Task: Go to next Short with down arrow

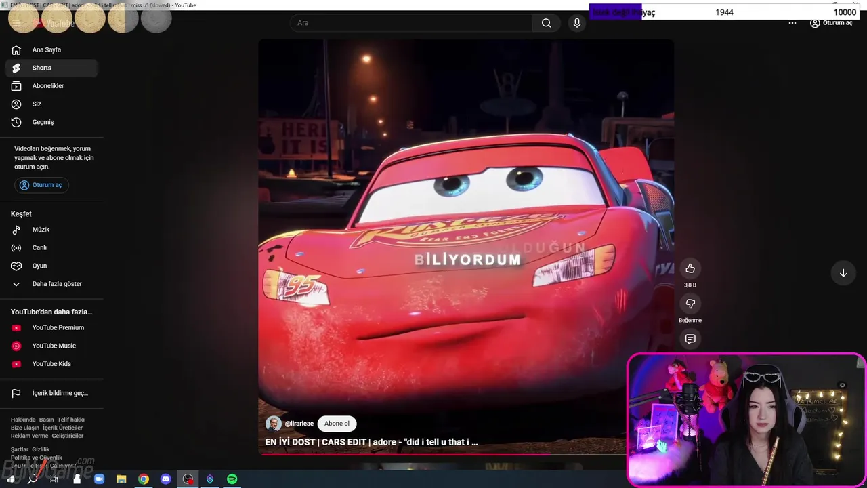Action: (843, 273)
